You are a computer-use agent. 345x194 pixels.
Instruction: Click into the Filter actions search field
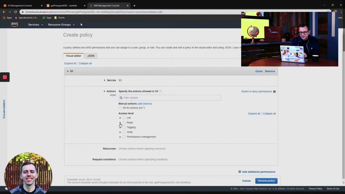170,98
